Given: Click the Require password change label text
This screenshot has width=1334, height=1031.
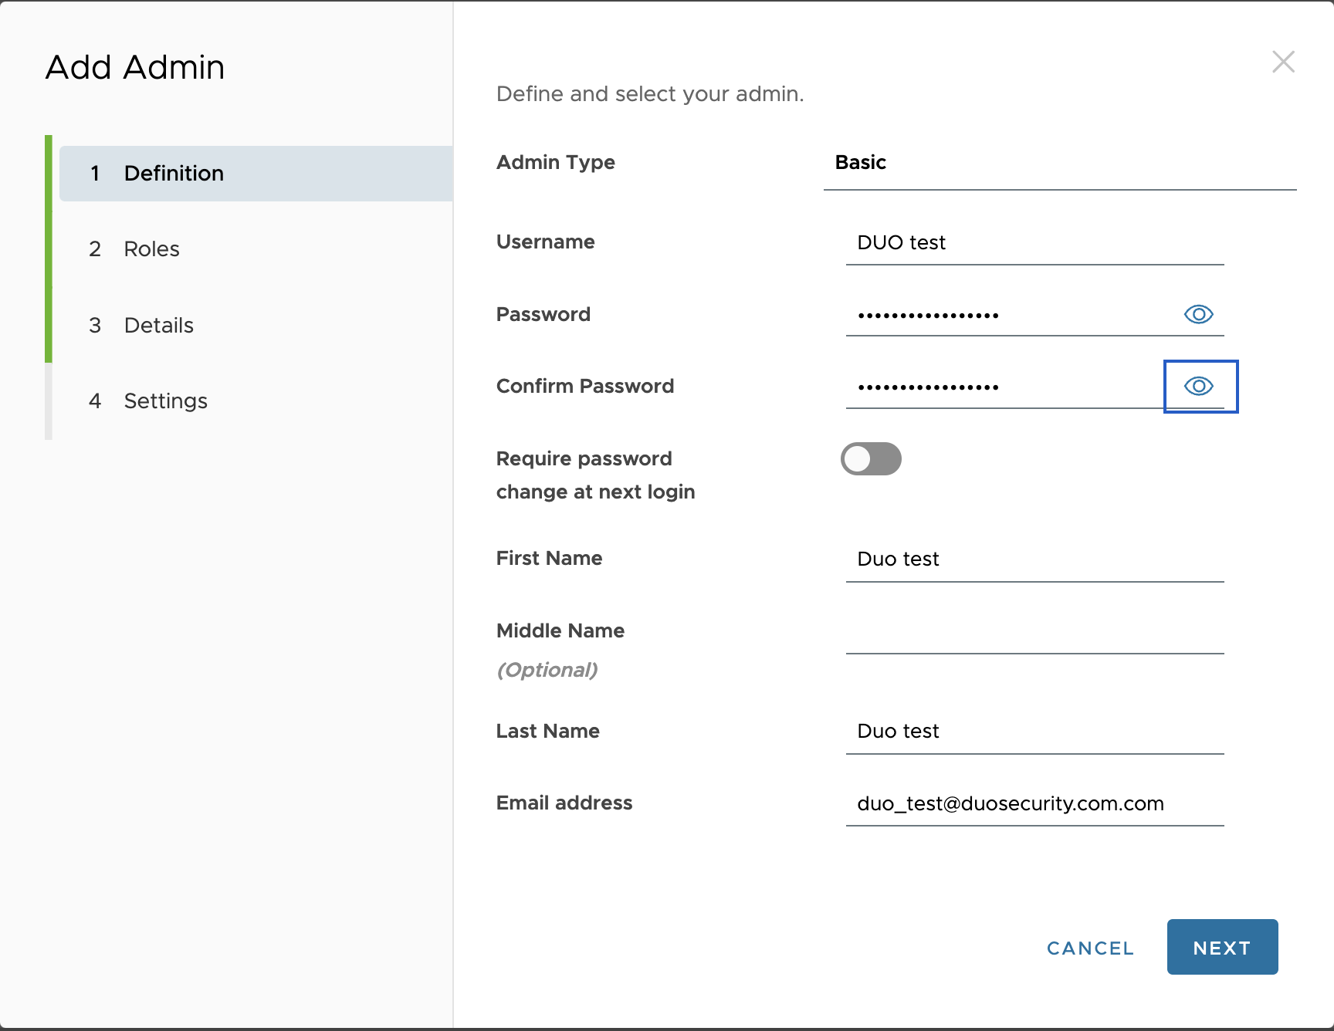Looking at the screenshot, I should tap(595, 475).
